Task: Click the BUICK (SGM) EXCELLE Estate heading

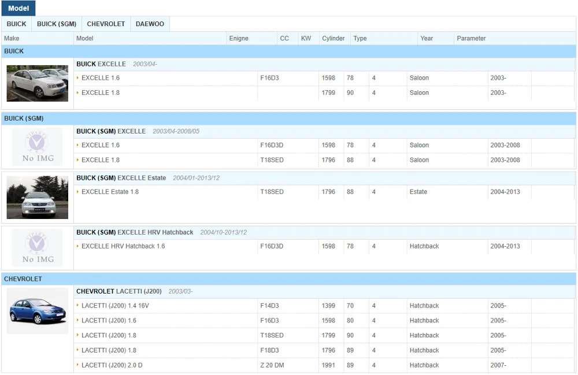Action: pos(121,178)
